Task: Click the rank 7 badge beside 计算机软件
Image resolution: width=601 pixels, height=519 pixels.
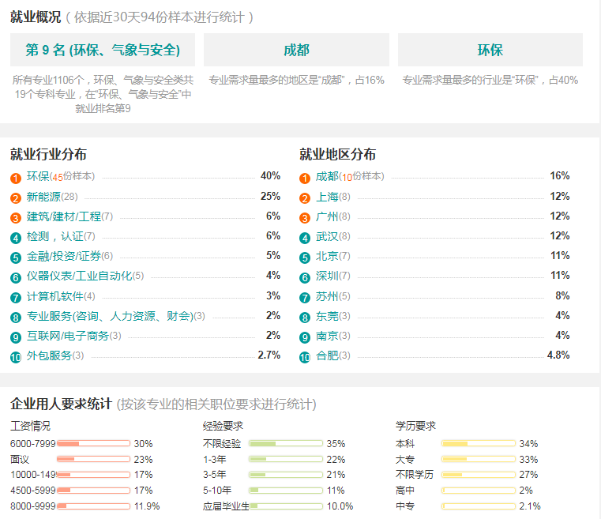Action: (x=15, y=298)
